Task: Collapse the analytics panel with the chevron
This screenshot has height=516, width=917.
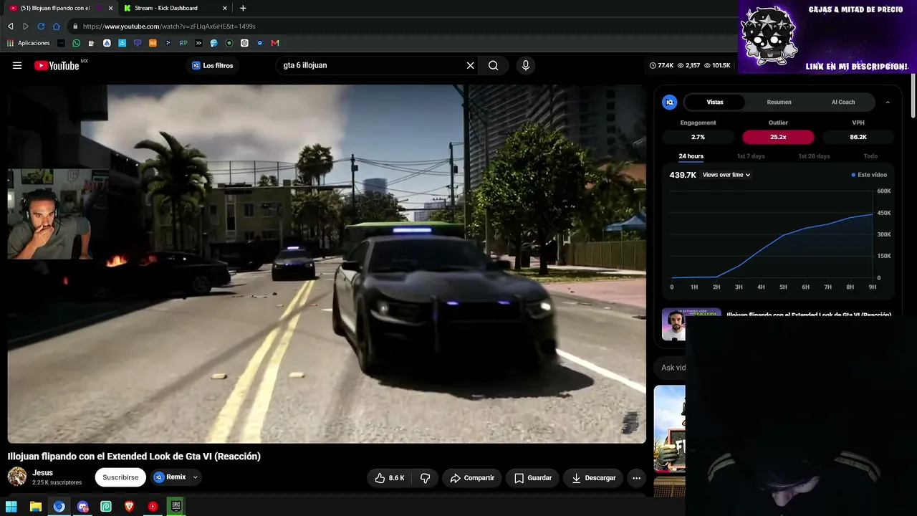Action: pyautogui.click(x=888, y=102)
